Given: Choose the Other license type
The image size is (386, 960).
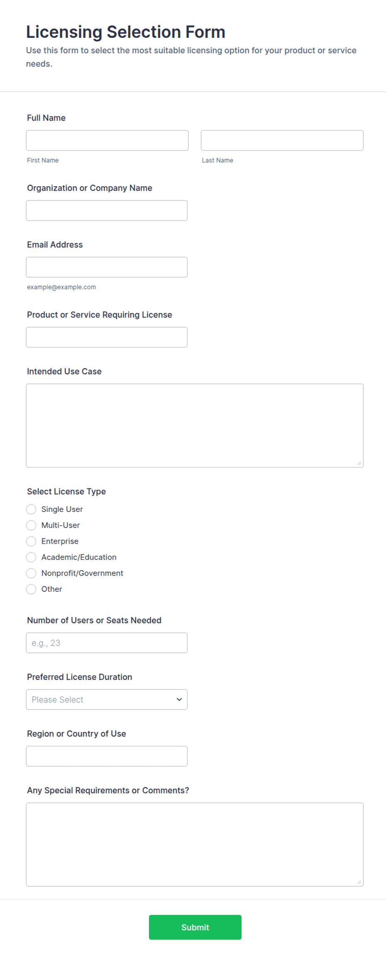Looking at the screenshot, I should pyautogui.click(x=31, y=589).
